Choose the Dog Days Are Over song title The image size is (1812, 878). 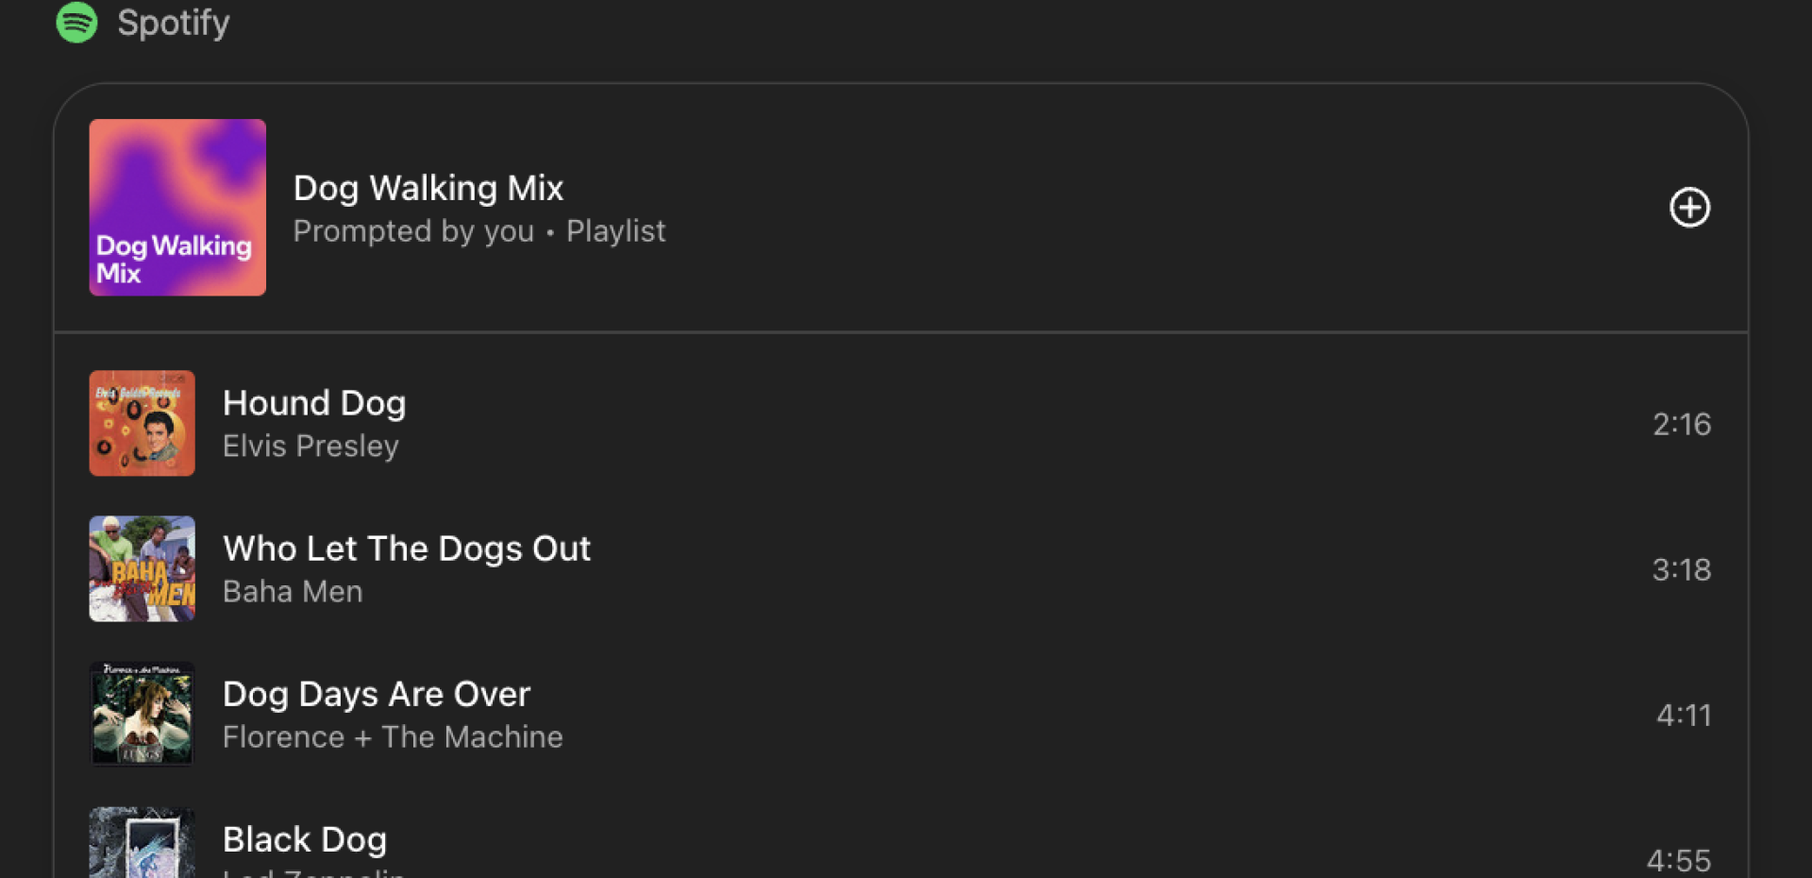coord(377,694)
